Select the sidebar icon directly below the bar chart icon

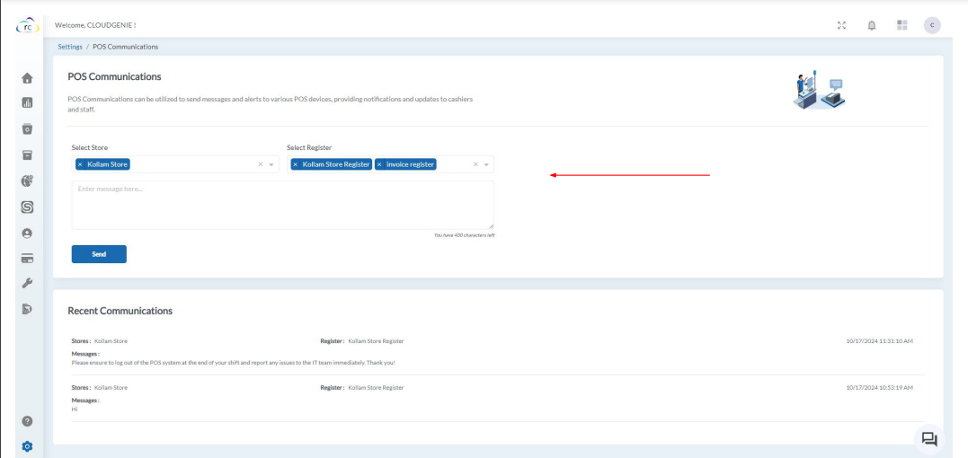27,128
